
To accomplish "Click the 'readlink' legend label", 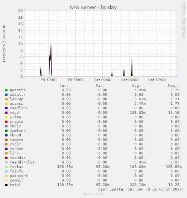I will [x=19, y=108].
